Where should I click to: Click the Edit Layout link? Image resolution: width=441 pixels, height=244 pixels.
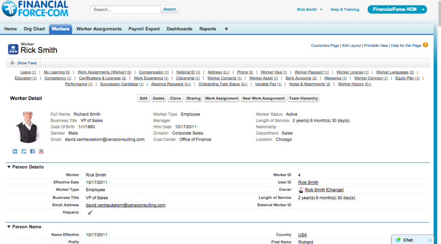point(351,45)
